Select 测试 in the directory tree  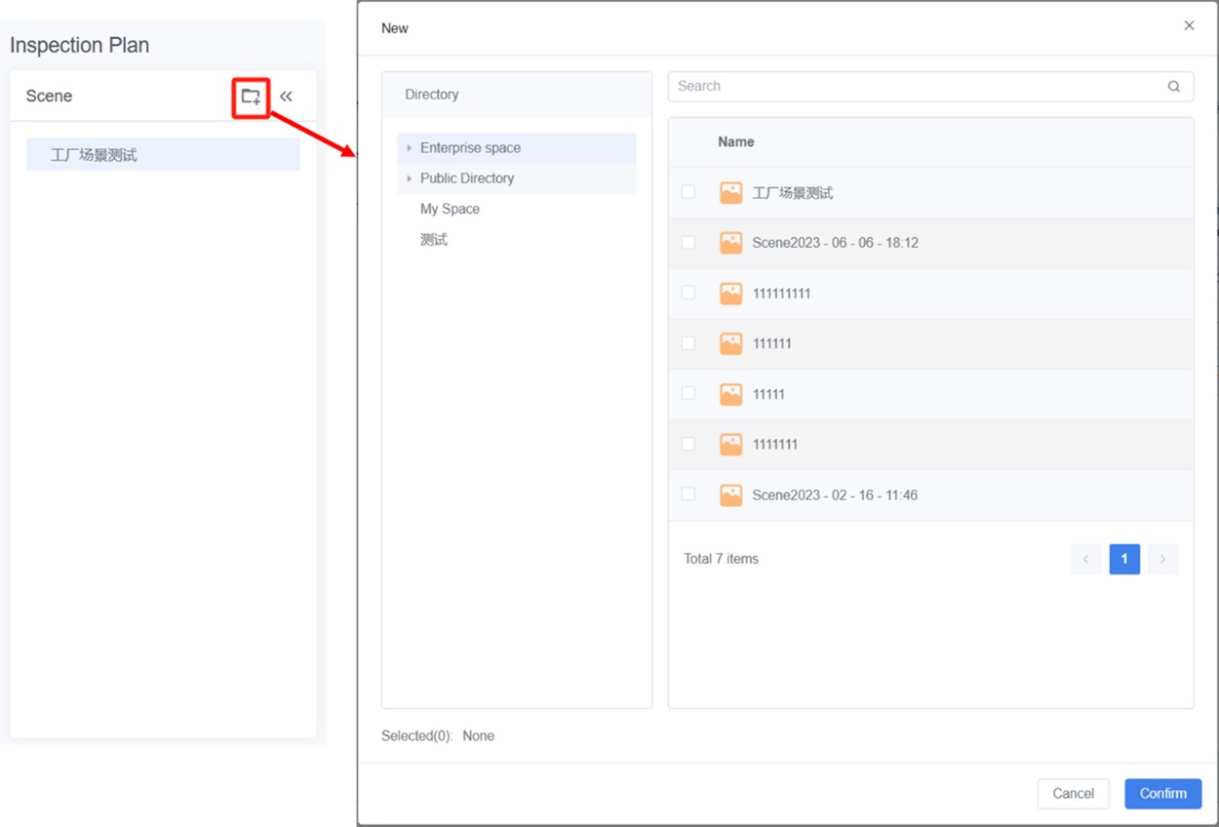434,239
